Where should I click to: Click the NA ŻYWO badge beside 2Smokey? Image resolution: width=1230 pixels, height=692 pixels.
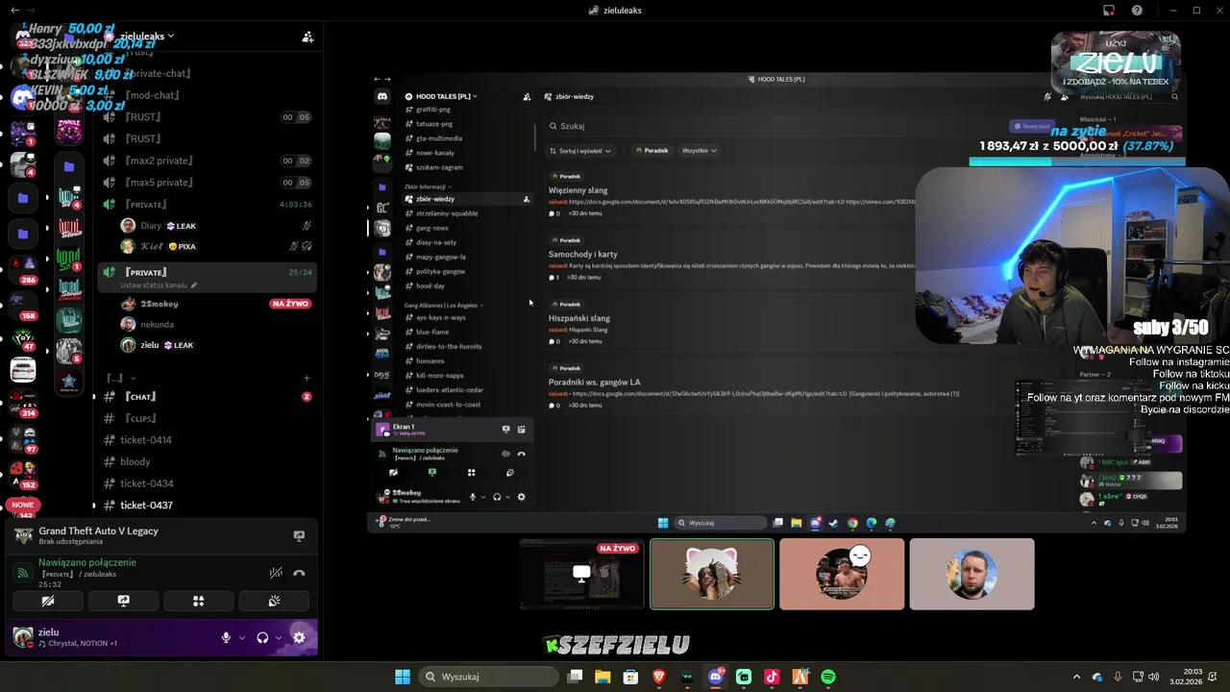point(290,304)
